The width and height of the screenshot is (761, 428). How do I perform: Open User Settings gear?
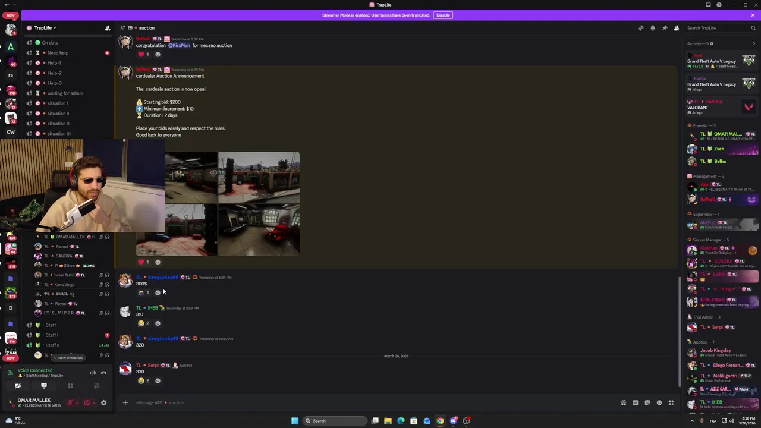(103, 403)
